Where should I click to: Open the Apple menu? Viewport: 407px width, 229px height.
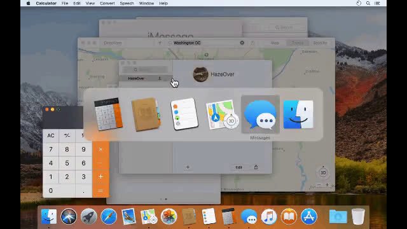(28, 3)
